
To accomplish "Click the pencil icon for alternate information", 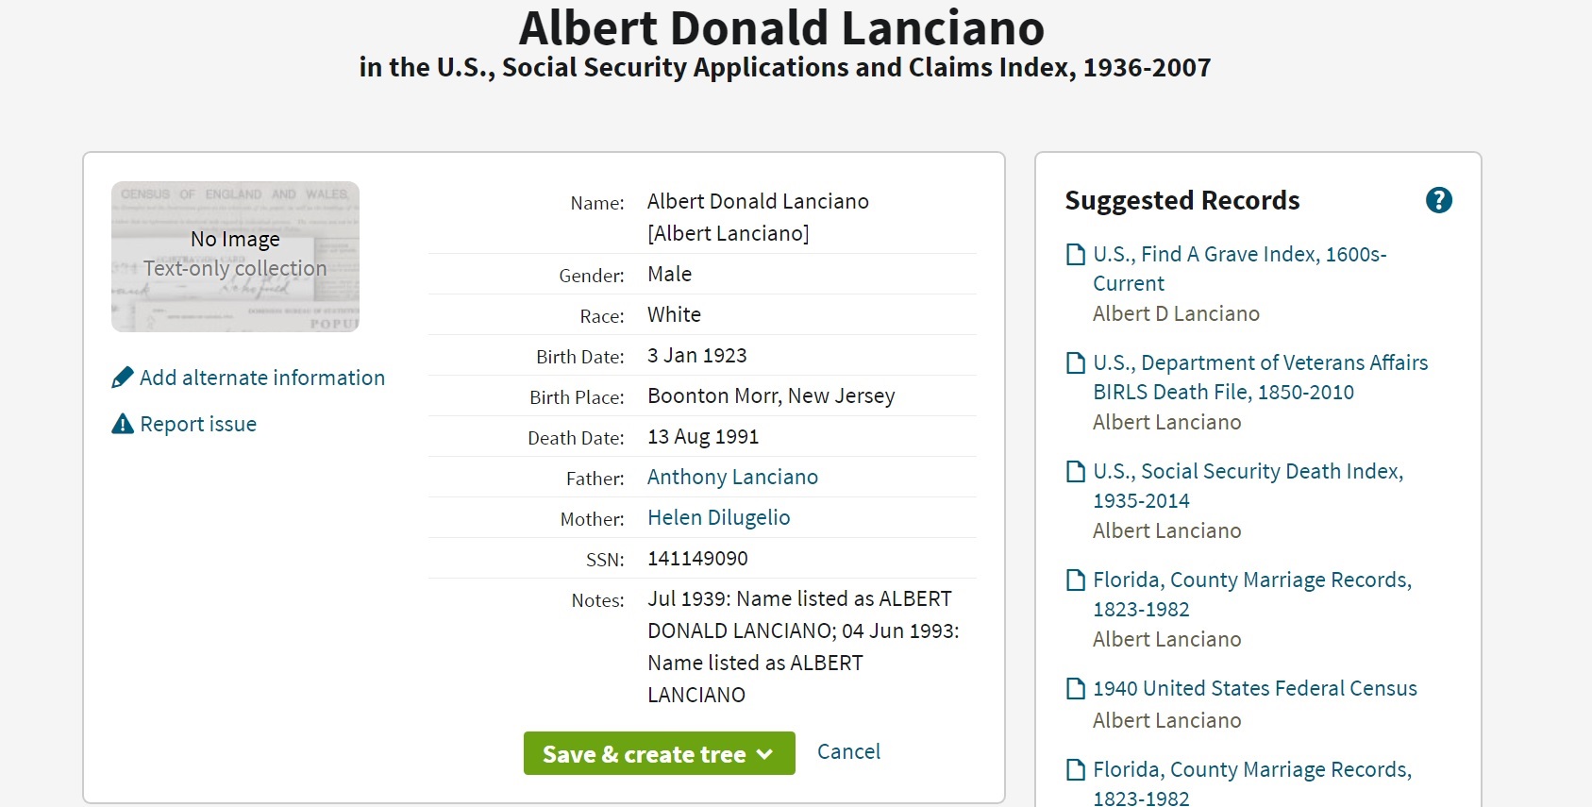I will [x=123, y=378].
